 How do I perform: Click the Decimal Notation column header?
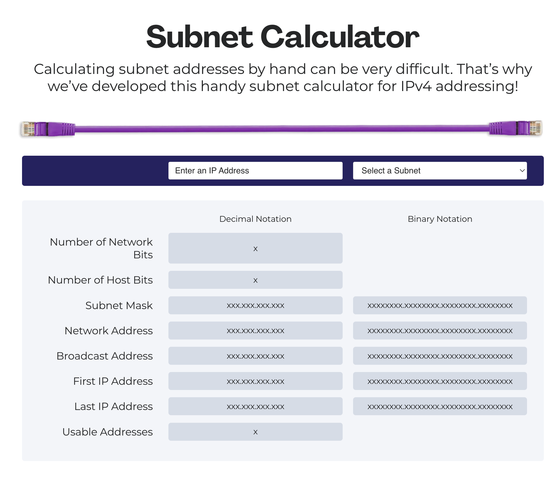pyautogui.click(x=255, y=219)
